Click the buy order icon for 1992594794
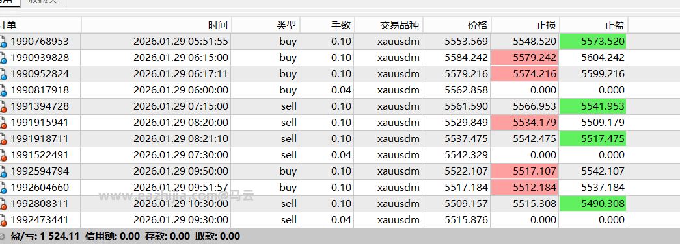Image resolution: width=680 pixels, height=246 pixels. 3,171
